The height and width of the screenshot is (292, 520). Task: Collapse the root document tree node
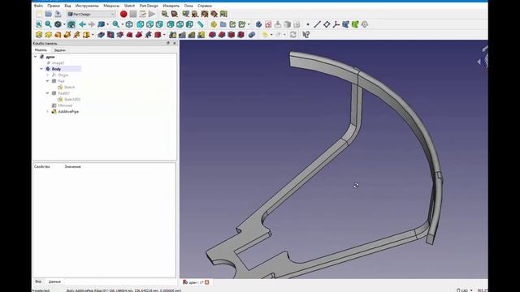click(x=36, y=57)
